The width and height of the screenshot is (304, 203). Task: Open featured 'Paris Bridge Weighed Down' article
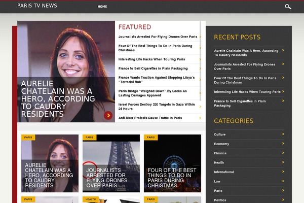coord(153,93)
